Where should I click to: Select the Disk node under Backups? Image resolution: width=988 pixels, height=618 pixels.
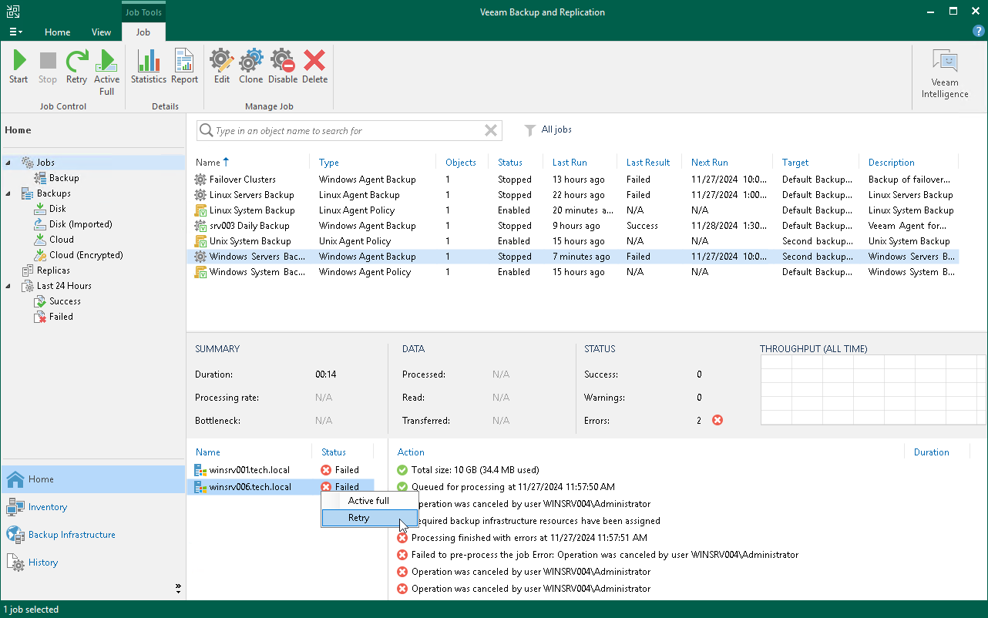coord(58,209)
